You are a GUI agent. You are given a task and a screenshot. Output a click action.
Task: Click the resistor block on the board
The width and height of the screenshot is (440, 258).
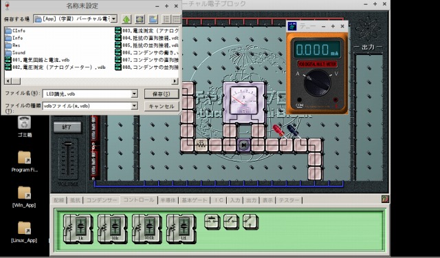click(201, 145)
